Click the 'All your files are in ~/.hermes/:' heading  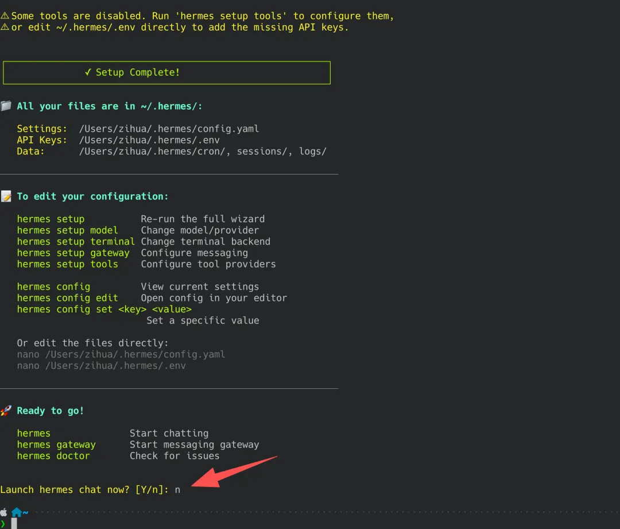[x=110, y=106]
